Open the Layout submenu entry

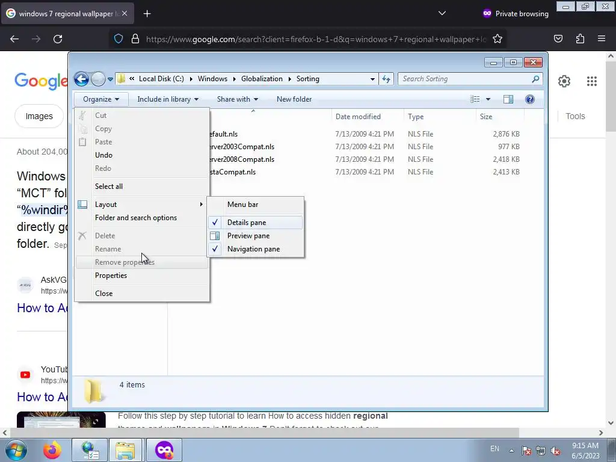click(x=142, y=205)
